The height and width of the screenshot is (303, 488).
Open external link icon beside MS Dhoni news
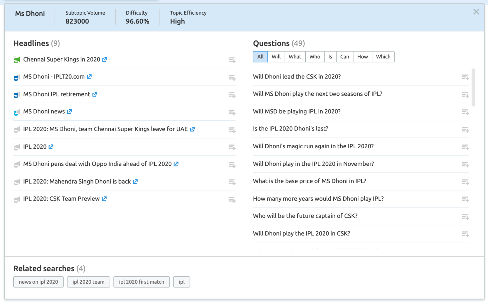coord(69,111)
